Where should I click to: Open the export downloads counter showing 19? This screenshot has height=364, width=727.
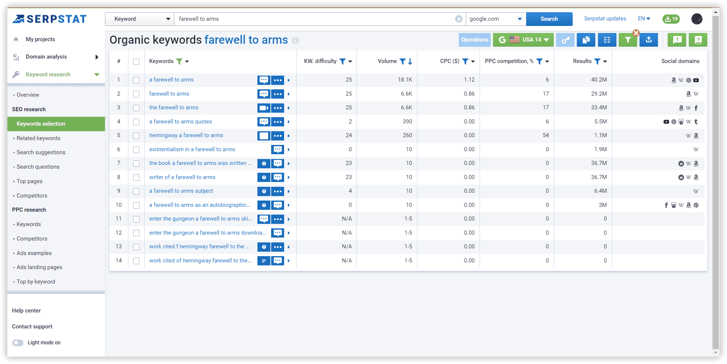point(671,19)
